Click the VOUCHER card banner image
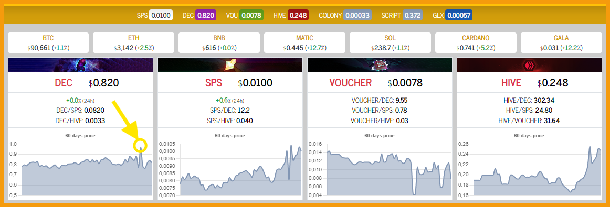The width and height of the screenshot is (610, 207). pos(380,66)
